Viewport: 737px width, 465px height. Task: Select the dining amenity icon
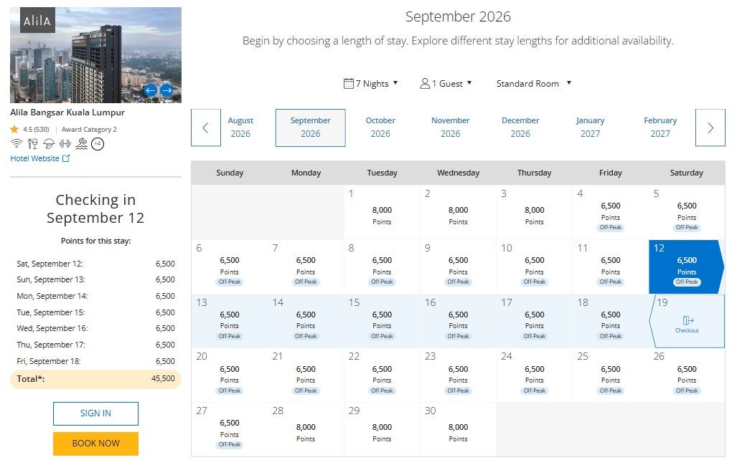(32, 144)
